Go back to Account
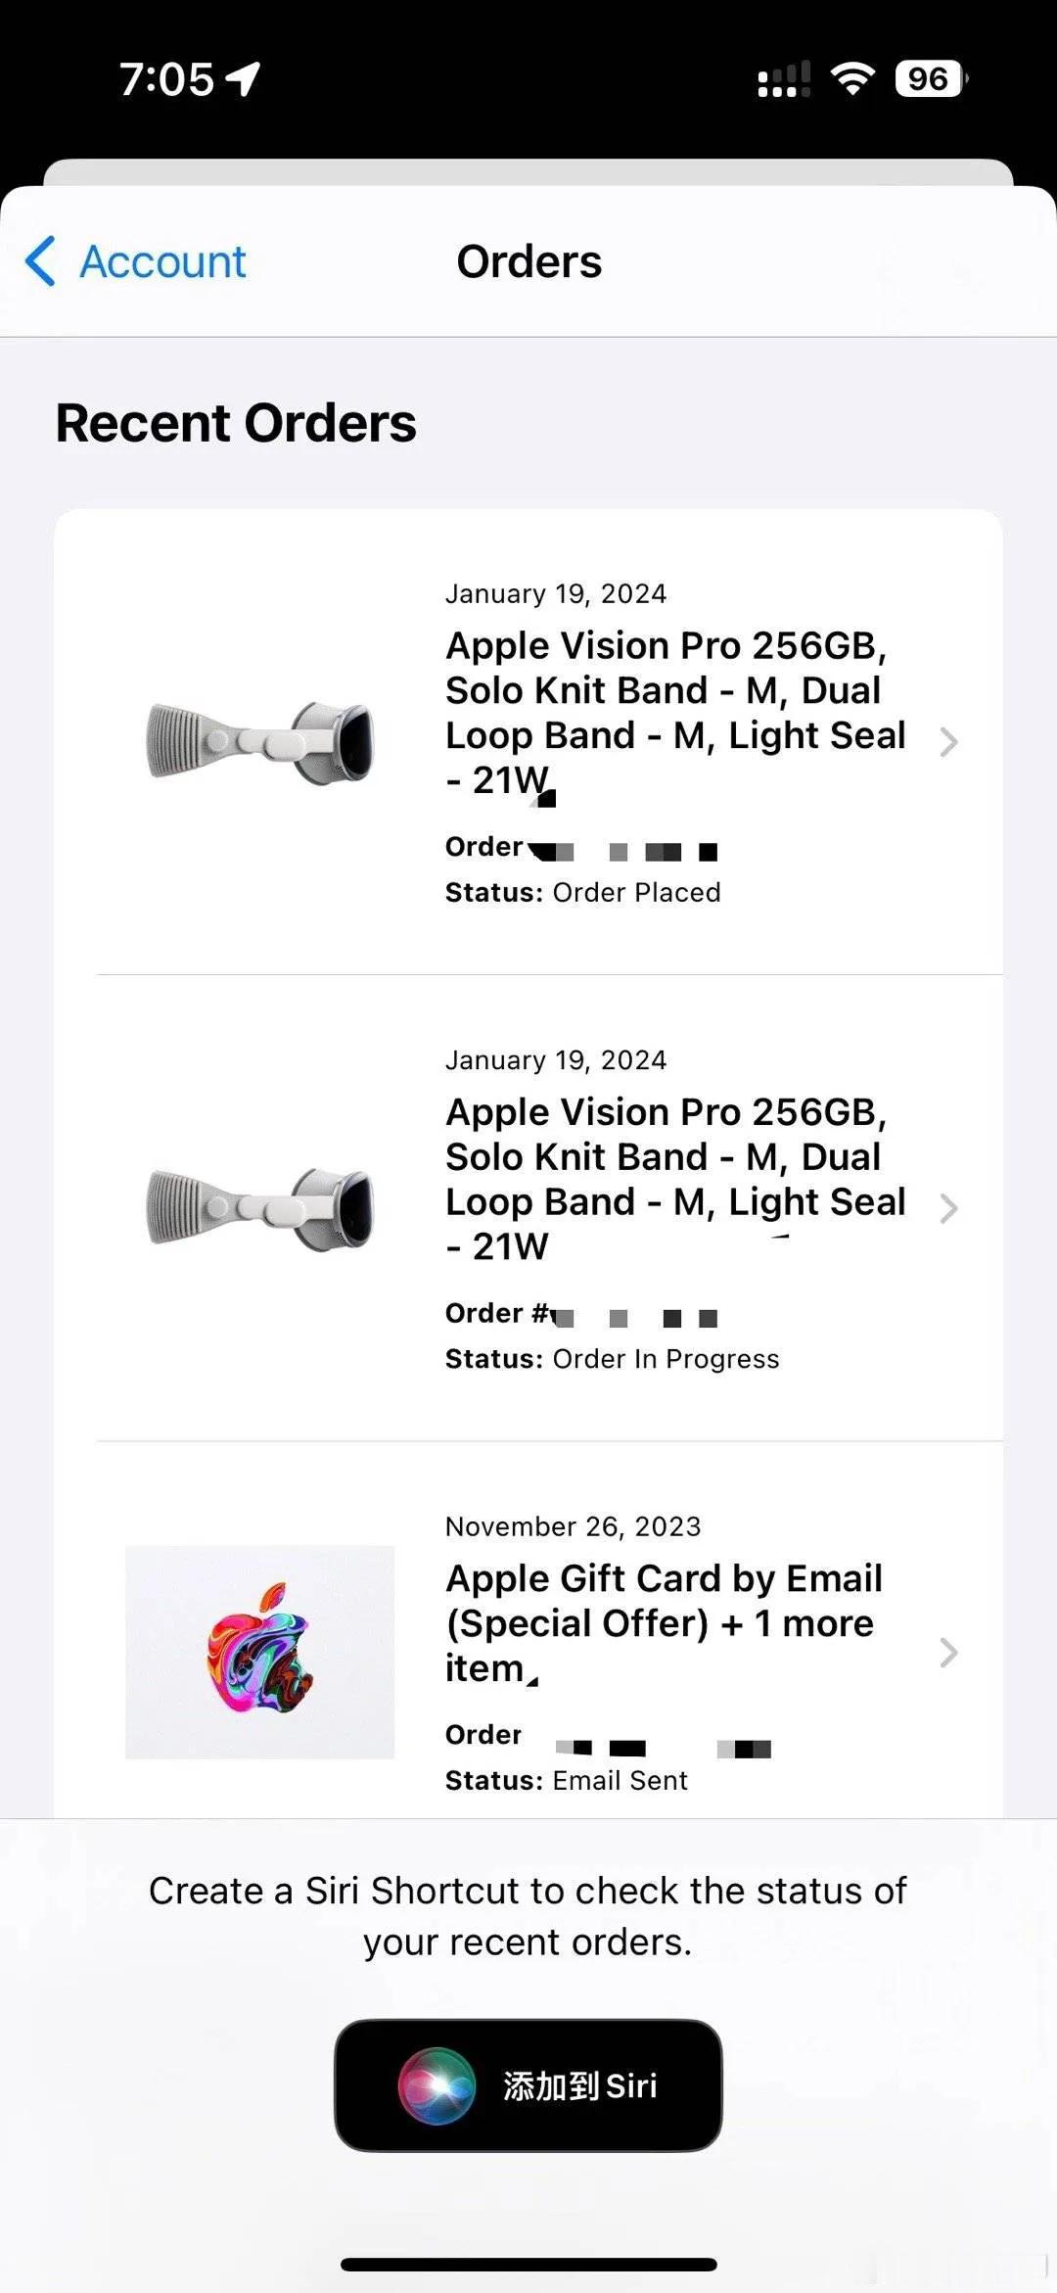The height and width of the screenshot is (2293, 1057). pos(135,261)
